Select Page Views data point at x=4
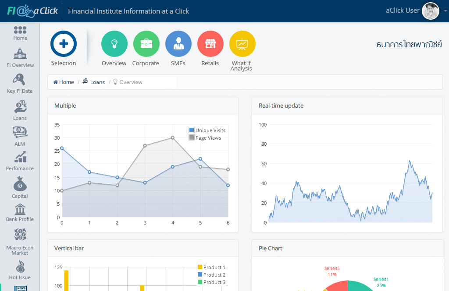Screen dimensions: 449x291 tap(173, 137)
